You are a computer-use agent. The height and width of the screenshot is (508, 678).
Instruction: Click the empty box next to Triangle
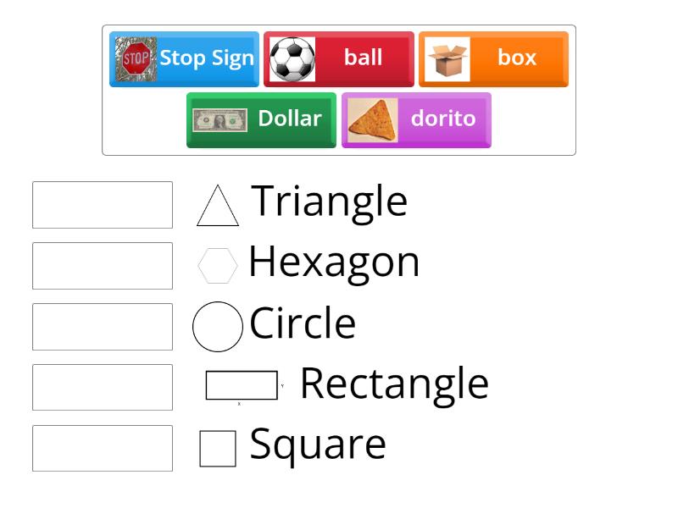[102, 205]
